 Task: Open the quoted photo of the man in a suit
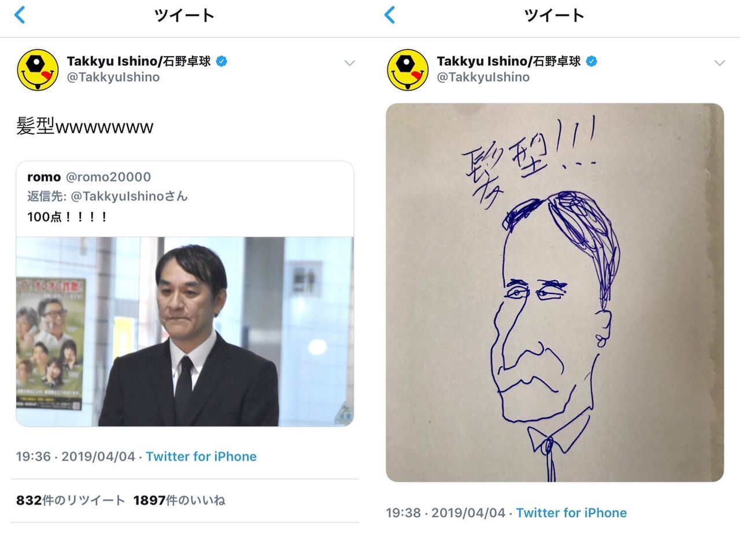click(185, 331)
